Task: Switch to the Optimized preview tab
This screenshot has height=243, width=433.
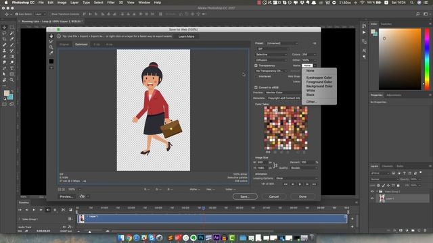Action: coord(81,45)
